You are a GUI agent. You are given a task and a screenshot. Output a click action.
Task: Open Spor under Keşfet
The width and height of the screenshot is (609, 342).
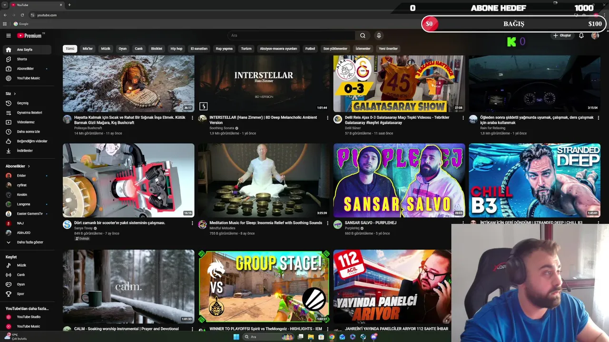[x=27, y=294]
